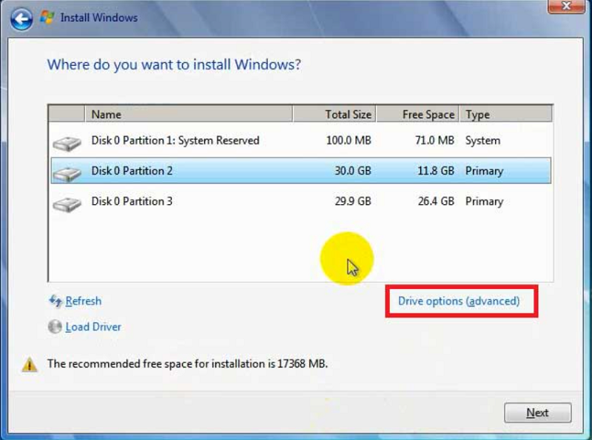This screenshot has height=440, width=592.
Task: Click the drive icon for System Reserved partition
Action: point(67,142)
